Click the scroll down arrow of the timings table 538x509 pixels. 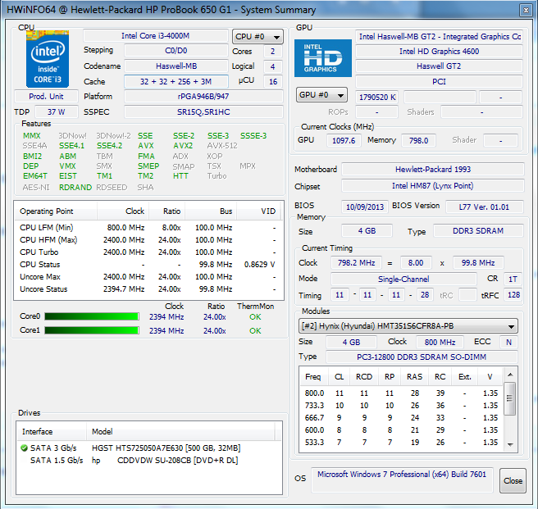pyautogui.click(x=510, y=445)
